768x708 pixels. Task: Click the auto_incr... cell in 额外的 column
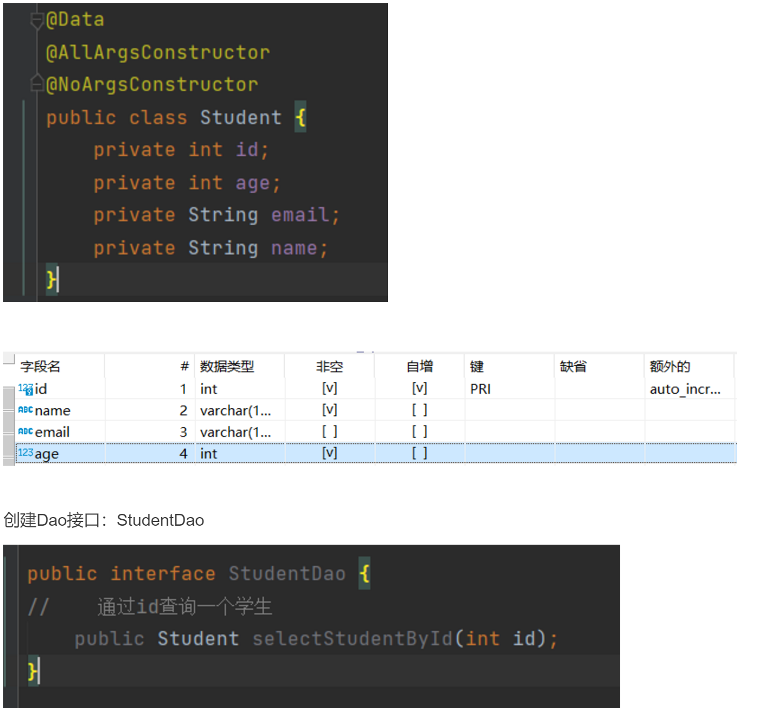[x=685, y=389]
